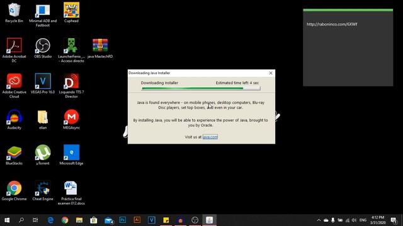Click the raboninco.com URL text
Viewport: 403px width, 226px height.
pos(332,24)
